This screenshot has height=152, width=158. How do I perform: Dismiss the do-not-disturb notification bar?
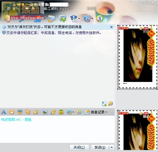tap(111, 27)
